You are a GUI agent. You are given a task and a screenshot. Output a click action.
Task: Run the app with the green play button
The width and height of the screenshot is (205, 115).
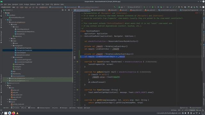click(x=144, y=7)
